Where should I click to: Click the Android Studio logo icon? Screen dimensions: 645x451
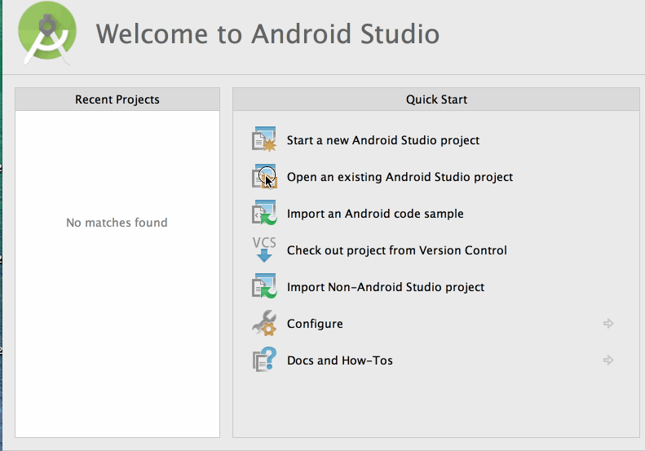47,34
